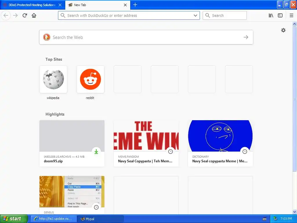Click the vertical scrollbar thumb
The width and height of the screenshot is (297, 223).
click(294, 99)
